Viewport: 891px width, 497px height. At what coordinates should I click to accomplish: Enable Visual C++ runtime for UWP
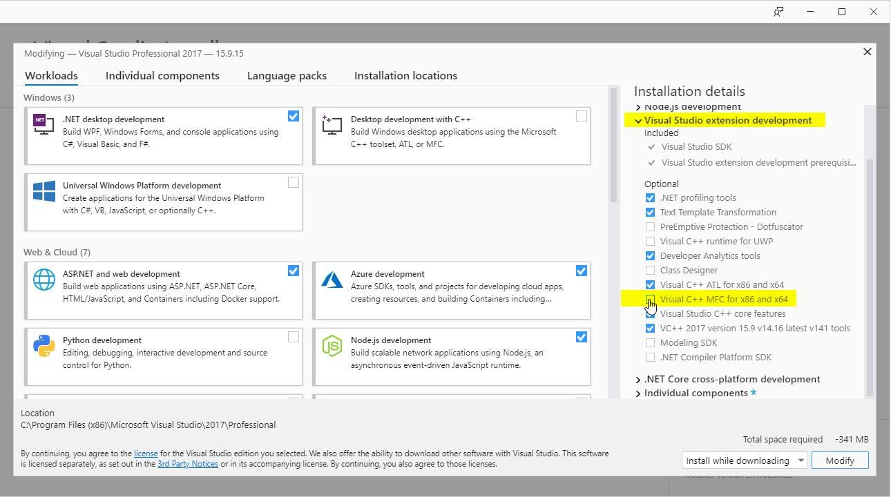click(x=650, y=242)
